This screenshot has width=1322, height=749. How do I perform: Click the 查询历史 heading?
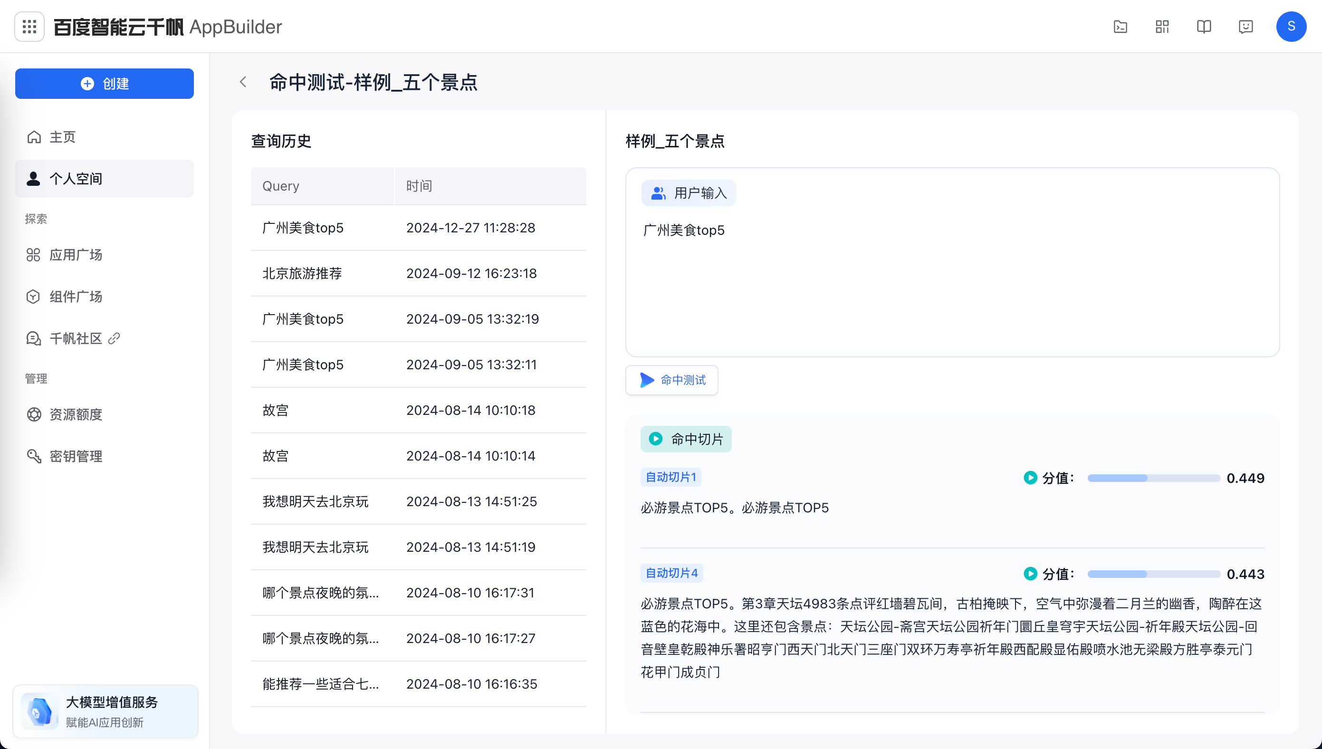281,141
